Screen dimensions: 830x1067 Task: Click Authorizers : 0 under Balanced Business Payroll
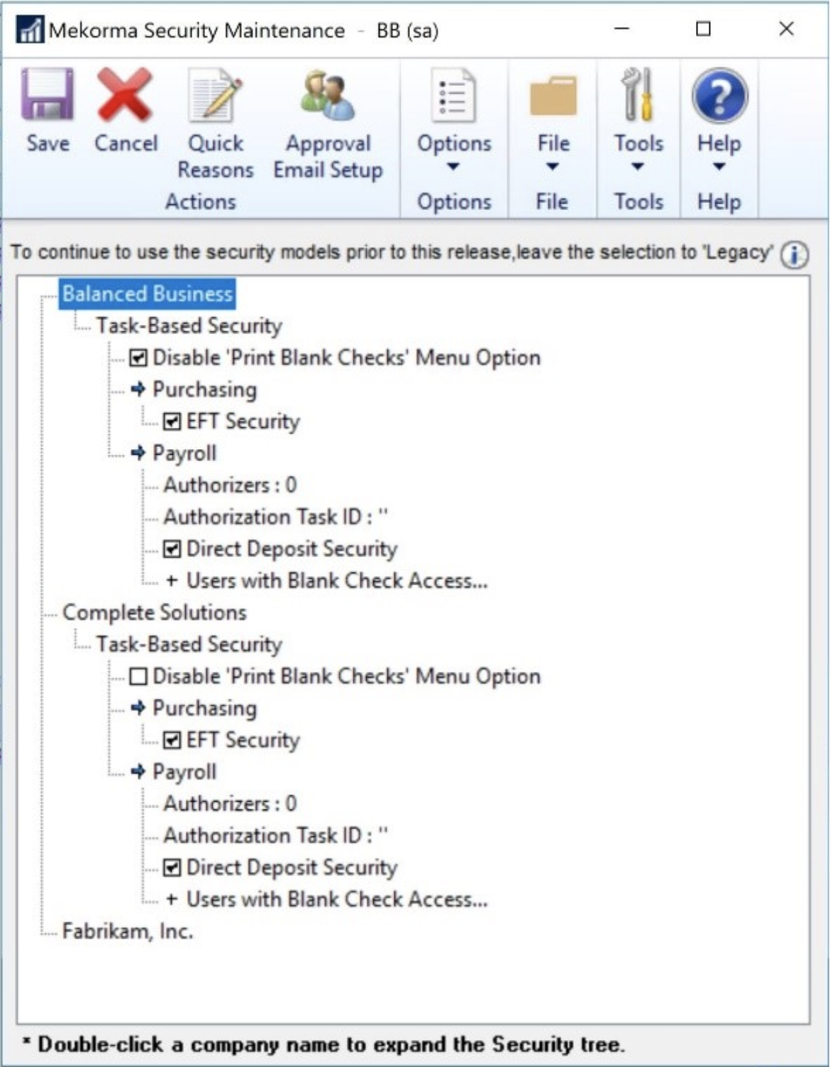click(x=230, y=485)
